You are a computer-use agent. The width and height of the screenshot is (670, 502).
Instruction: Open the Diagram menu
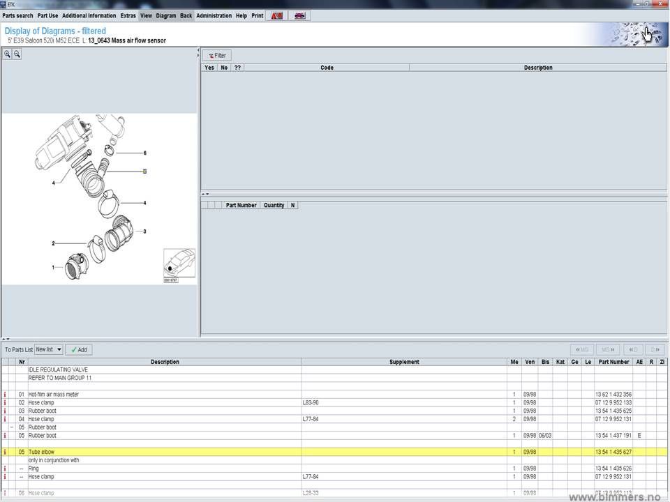click(166, 16)
